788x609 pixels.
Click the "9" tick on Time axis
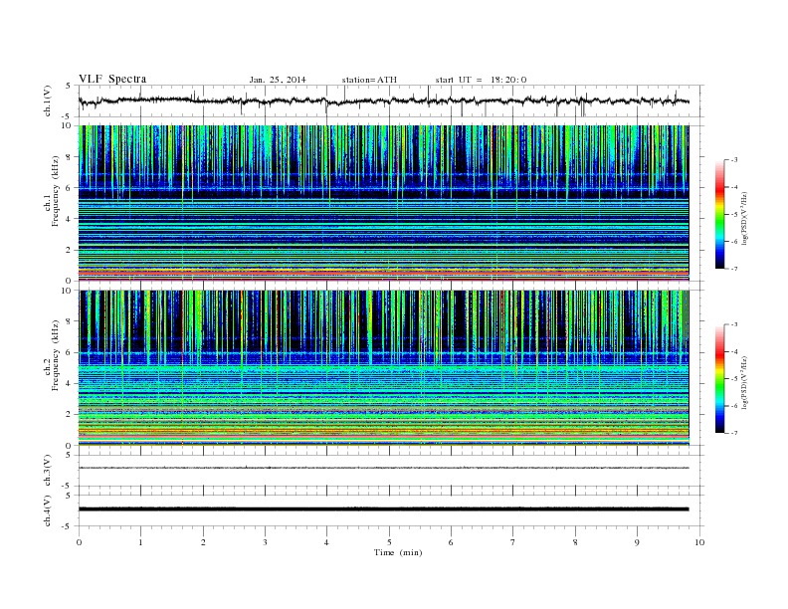pyautogui.click(x=637, y=542)
